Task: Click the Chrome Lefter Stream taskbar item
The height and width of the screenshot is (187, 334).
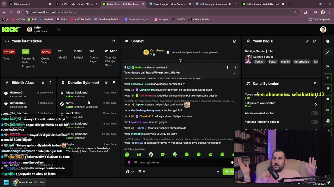Action: point(29,182)
